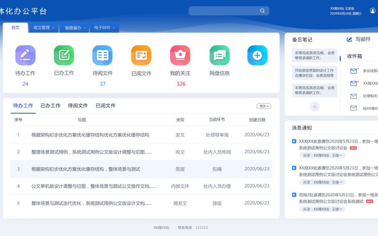Viewport: 378px width, 236px height.
Task: Open row 3 title ending 整体场景与测试
Action: [86, 169]
